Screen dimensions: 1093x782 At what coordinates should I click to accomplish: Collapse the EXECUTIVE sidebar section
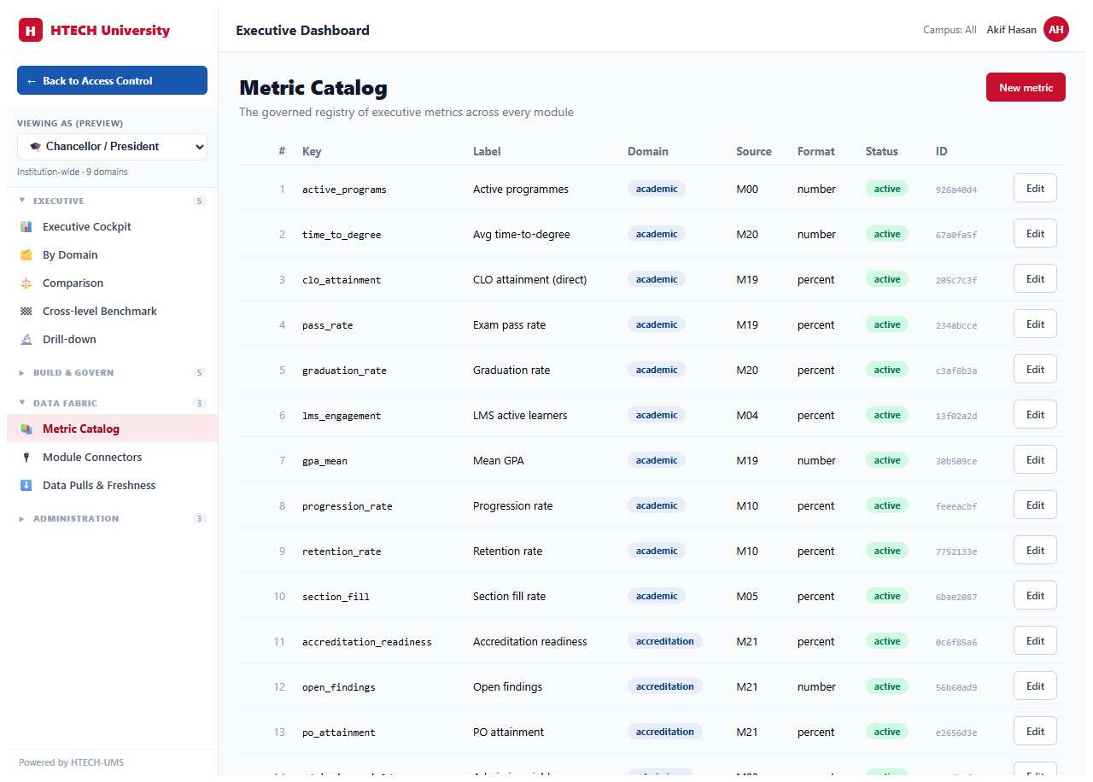[x=112, y=201]
